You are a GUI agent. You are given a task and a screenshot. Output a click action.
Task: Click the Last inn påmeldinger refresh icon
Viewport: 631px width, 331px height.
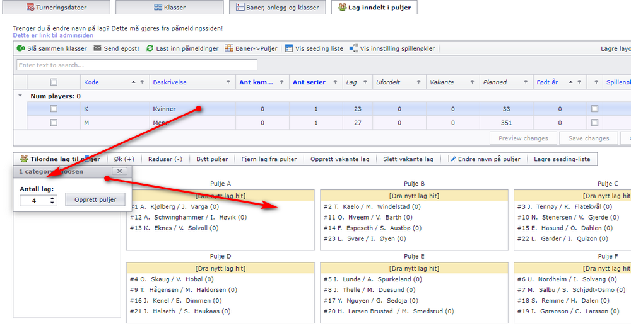click(150, 48)
